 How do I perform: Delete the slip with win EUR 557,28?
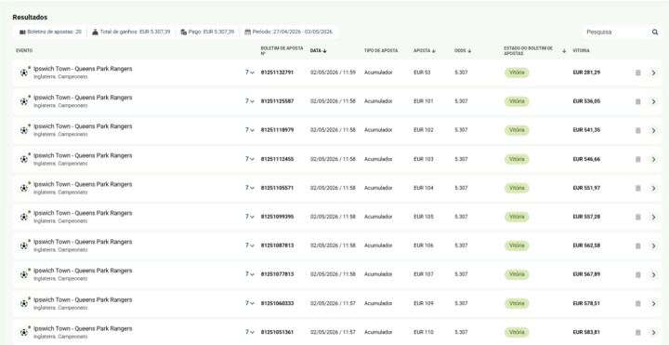point(637,217)
